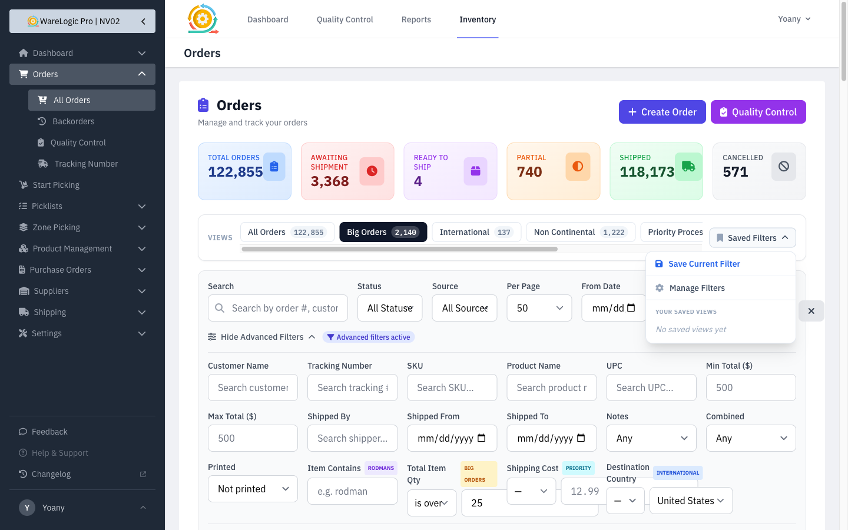Open the Printed dropdown
Image resolution: width=848 pixels, height=530 pixels.
tap(253, 489)
